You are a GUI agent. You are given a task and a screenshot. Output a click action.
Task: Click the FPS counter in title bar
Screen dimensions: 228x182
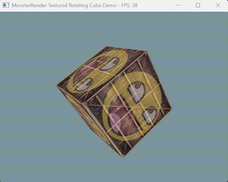pyautogui.click(x=129, y=5)
